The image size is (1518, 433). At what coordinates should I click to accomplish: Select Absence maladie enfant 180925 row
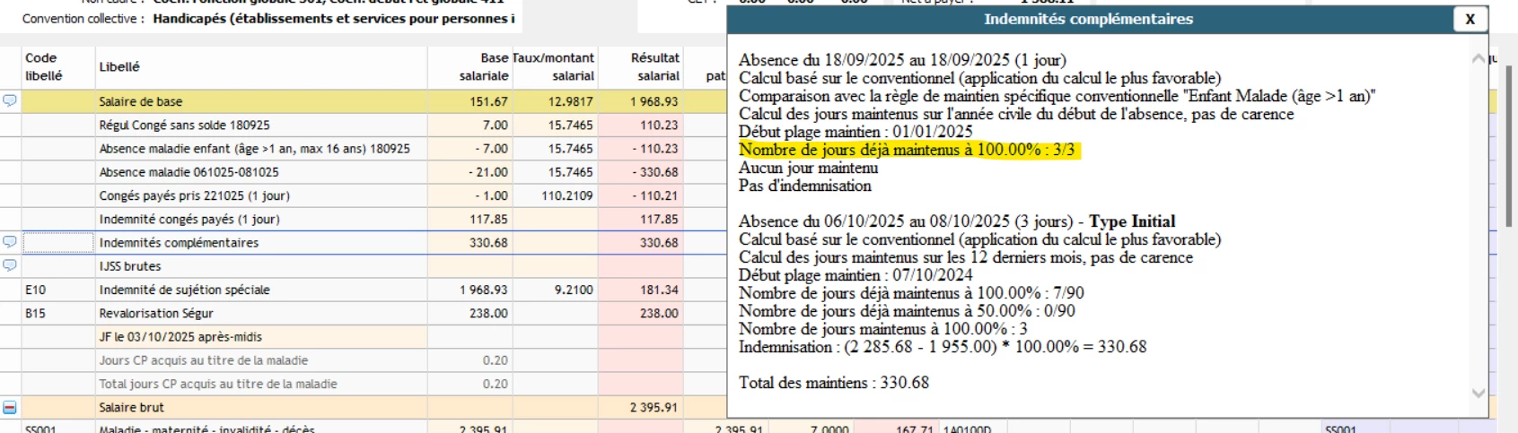click(x=254, y=149)
